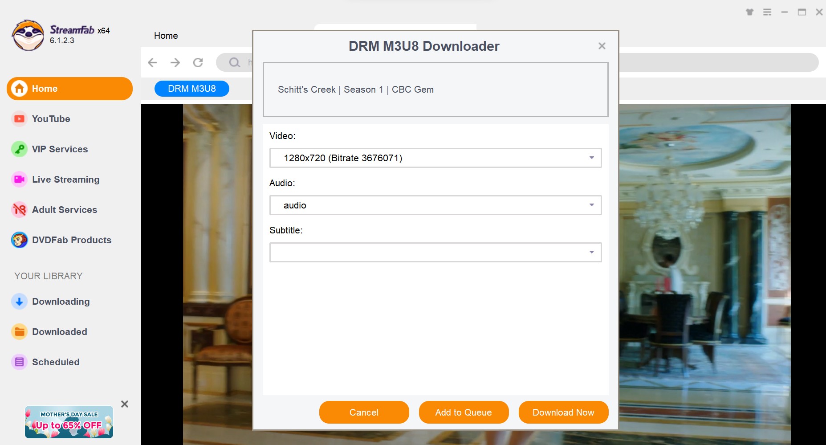Click the purple Scheduled list icon
Viewport: 826px width, 445px height.
[19, 362]
